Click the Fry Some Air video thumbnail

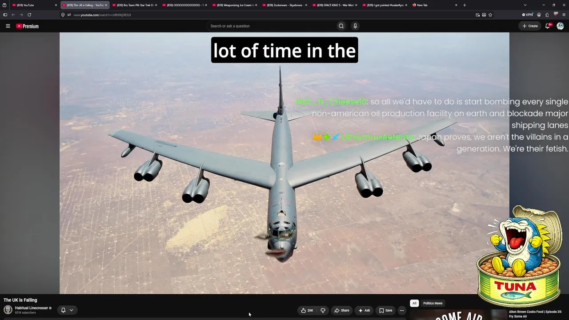click(x=458, y=315)
